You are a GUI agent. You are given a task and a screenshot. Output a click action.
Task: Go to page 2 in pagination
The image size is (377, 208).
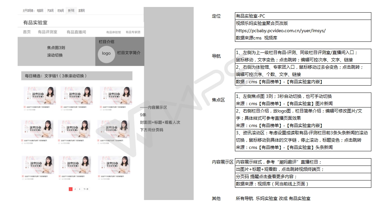coord(75,189)
